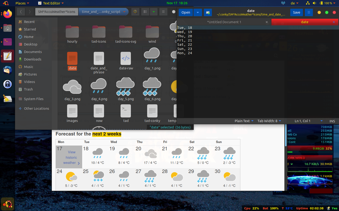Show applications with the Ubuntu logo button
This screenshot has height=211, width=339.
(x=7, y=204)
